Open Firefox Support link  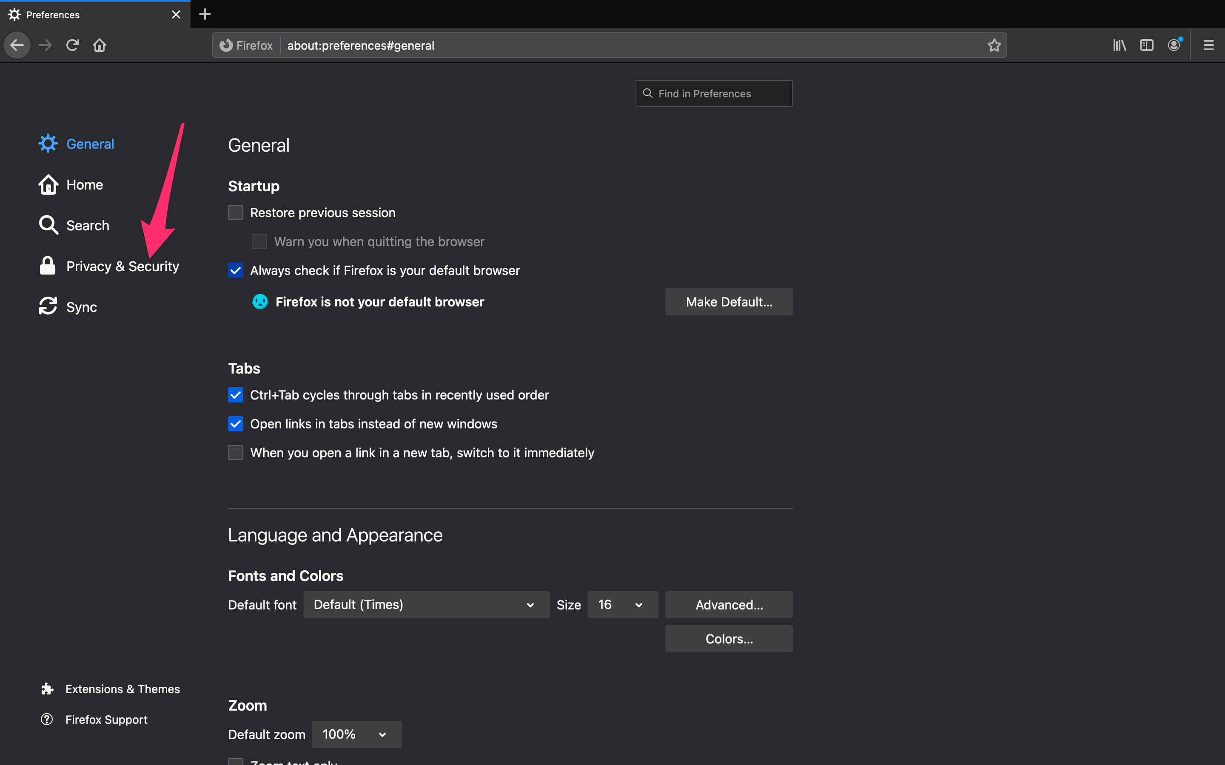point(106,719)
